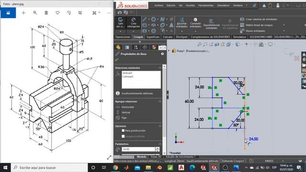Click the favorite heart icon in Fotos

(x=57, y=13)
